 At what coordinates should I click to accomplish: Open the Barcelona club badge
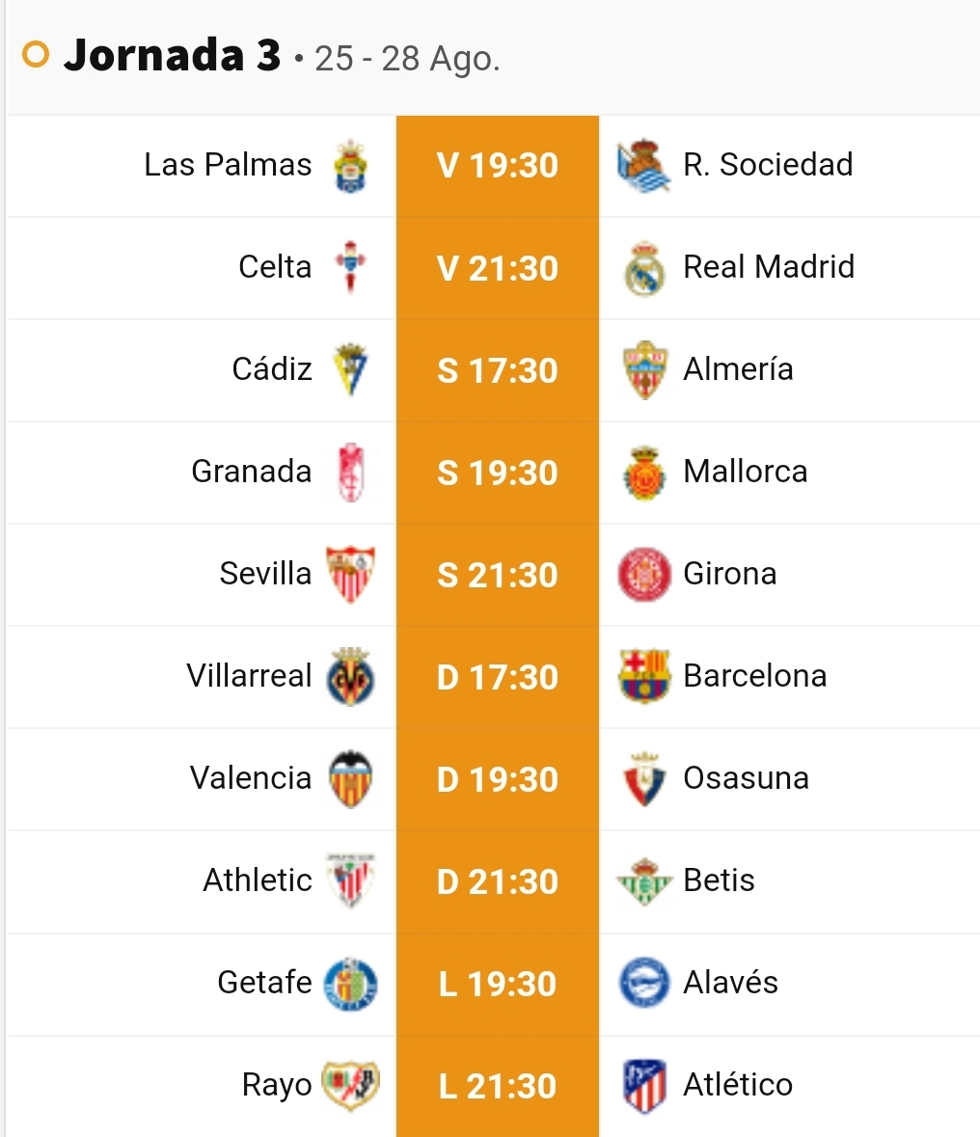(x=644, y=676)
